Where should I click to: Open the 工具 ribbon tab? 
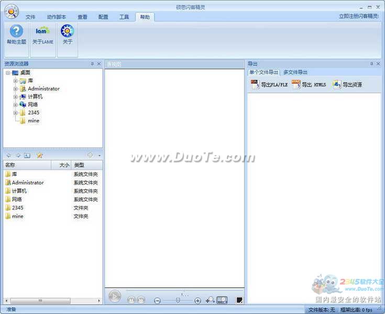[124, 17]
